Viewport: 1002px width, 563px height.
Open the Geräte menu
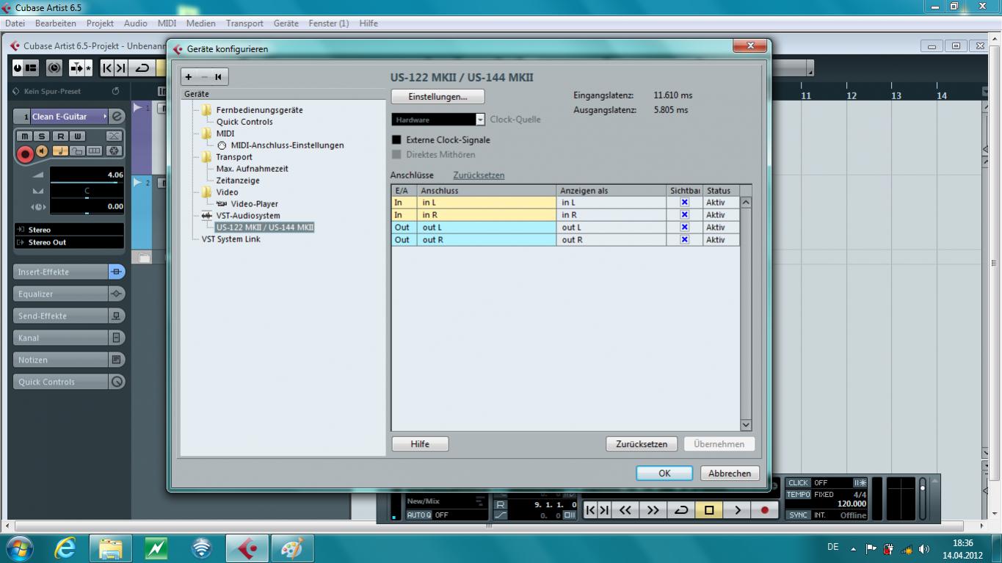tap(286, 23)
